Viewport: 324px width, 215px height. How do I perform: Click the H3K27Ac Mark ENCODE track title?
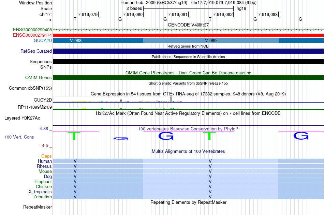point(188,113)
